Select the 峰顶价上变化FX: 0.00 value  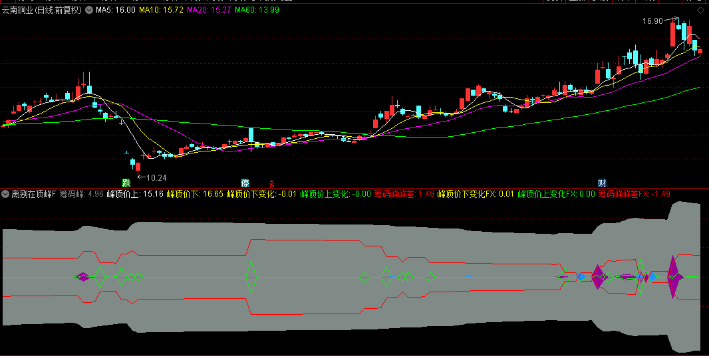coord(556,194)
